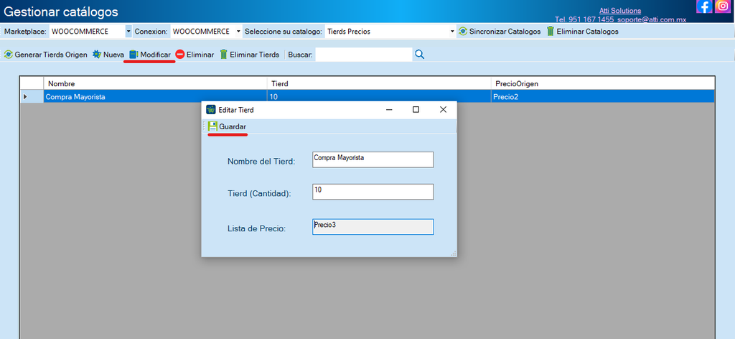The height and width of the screenshot is (339, 735).
Task: Click the Nombre del Tierd text field
Action: click(373, 159)
